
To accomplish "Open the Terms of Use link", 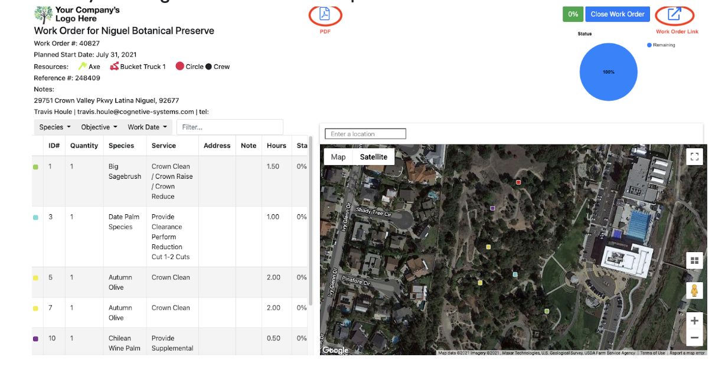I will coord(652,353).
